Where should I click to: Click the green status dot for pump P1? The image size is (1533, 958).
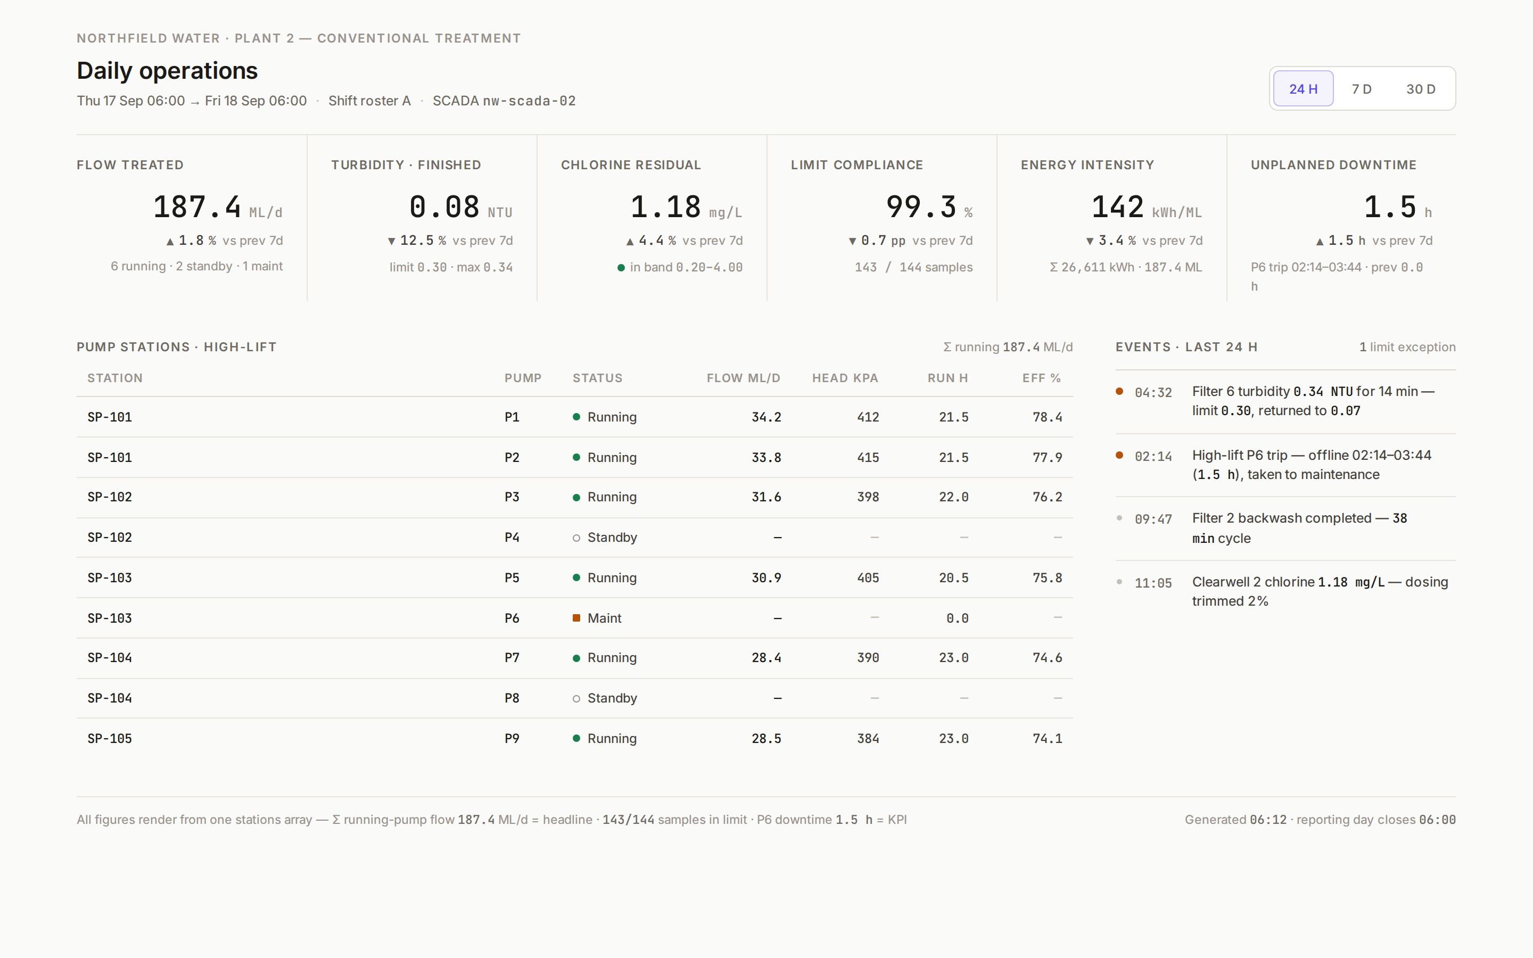576,417
